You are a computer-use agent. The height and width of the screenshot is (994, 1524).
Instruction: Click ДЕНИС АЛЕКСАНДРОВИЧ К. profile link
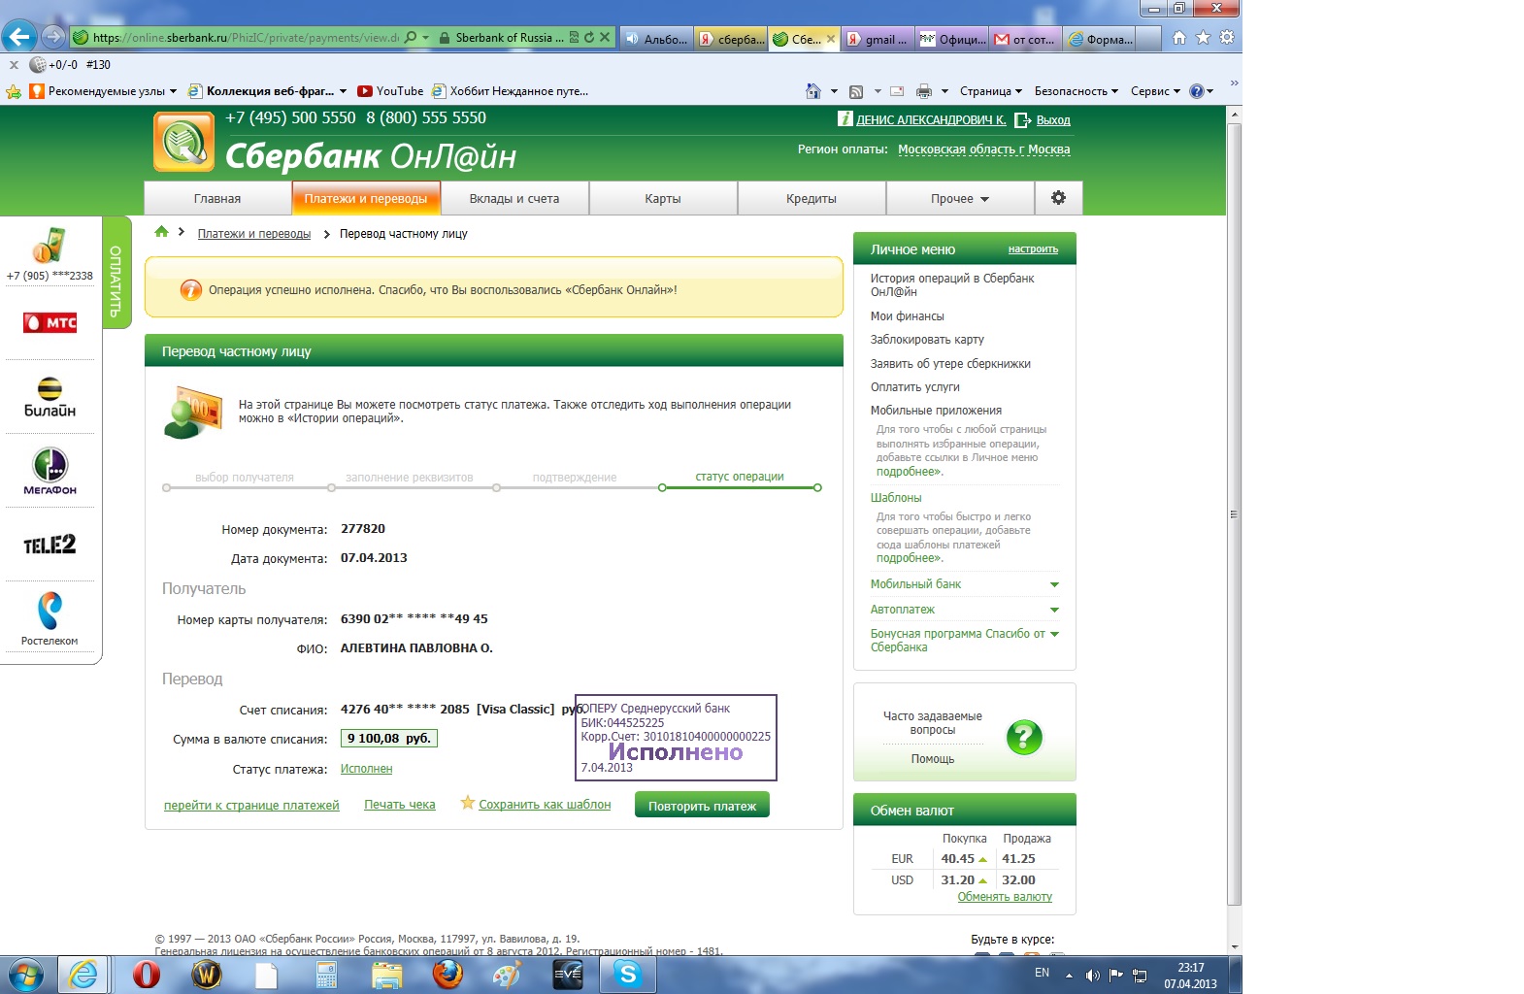[x=931, y=120]
